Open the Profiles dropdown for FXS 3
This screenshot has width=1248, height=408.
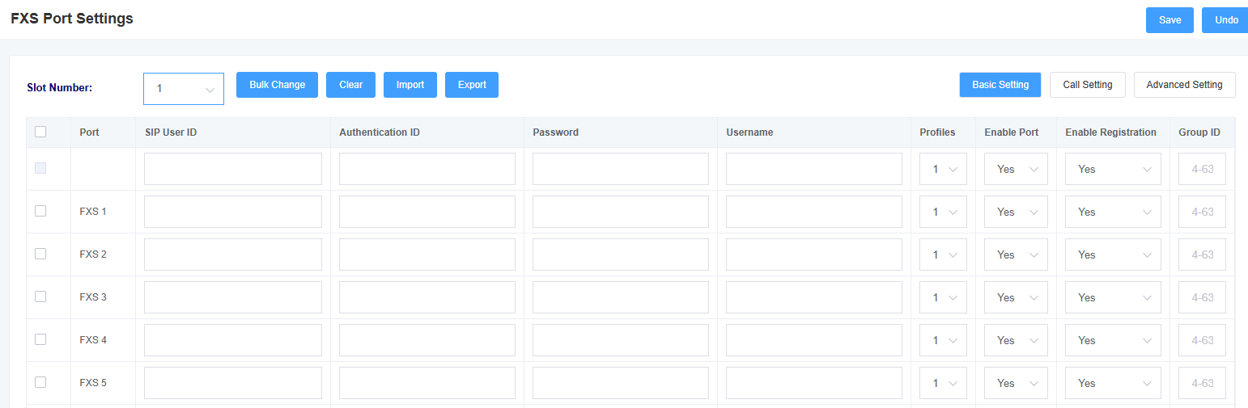[x=943, y=297]
